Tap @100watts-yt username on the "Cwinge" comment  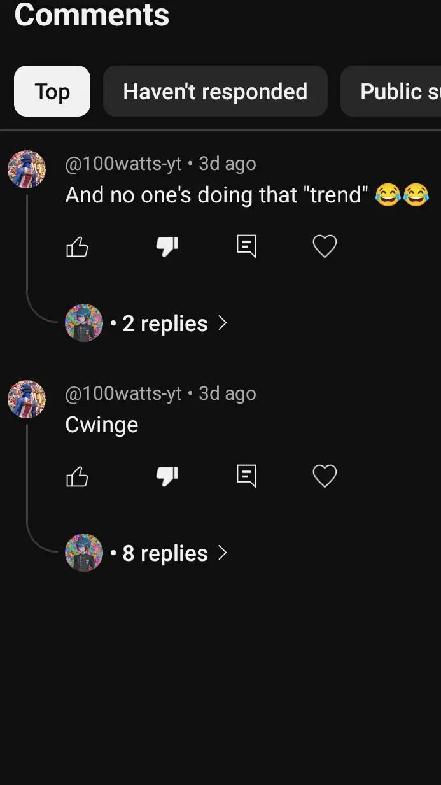tap(123, 393)
